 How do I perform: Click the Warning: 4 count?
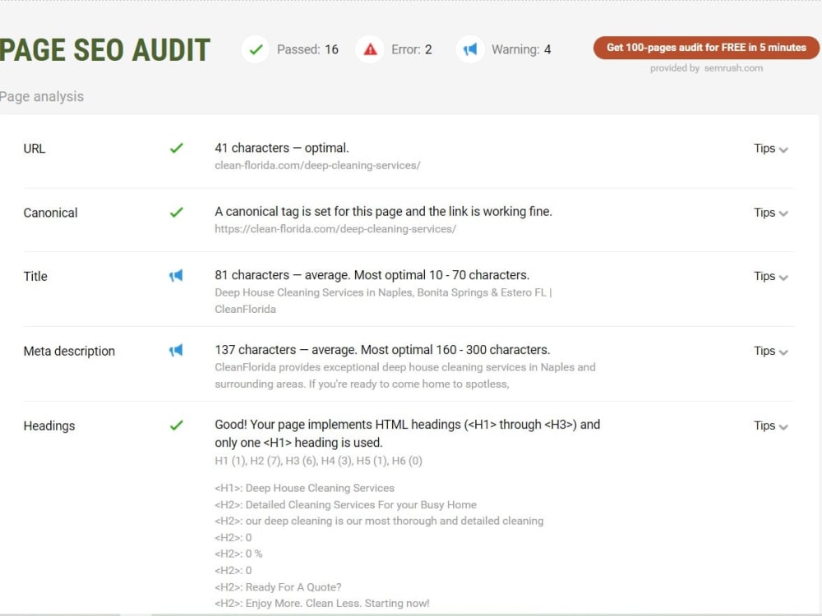point(521,50)
